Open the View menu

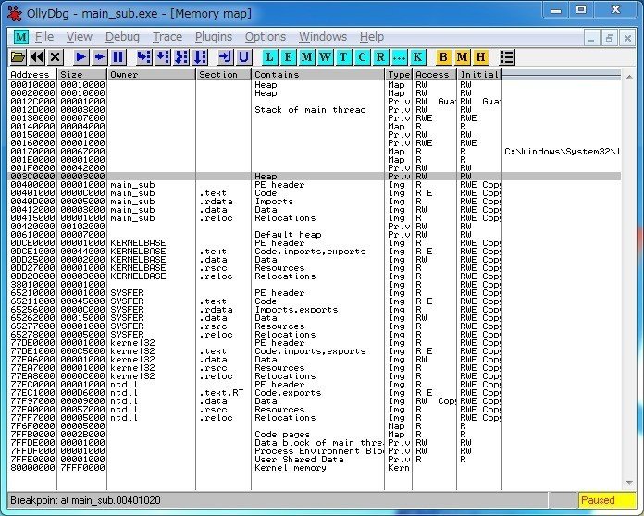point(80,37)
